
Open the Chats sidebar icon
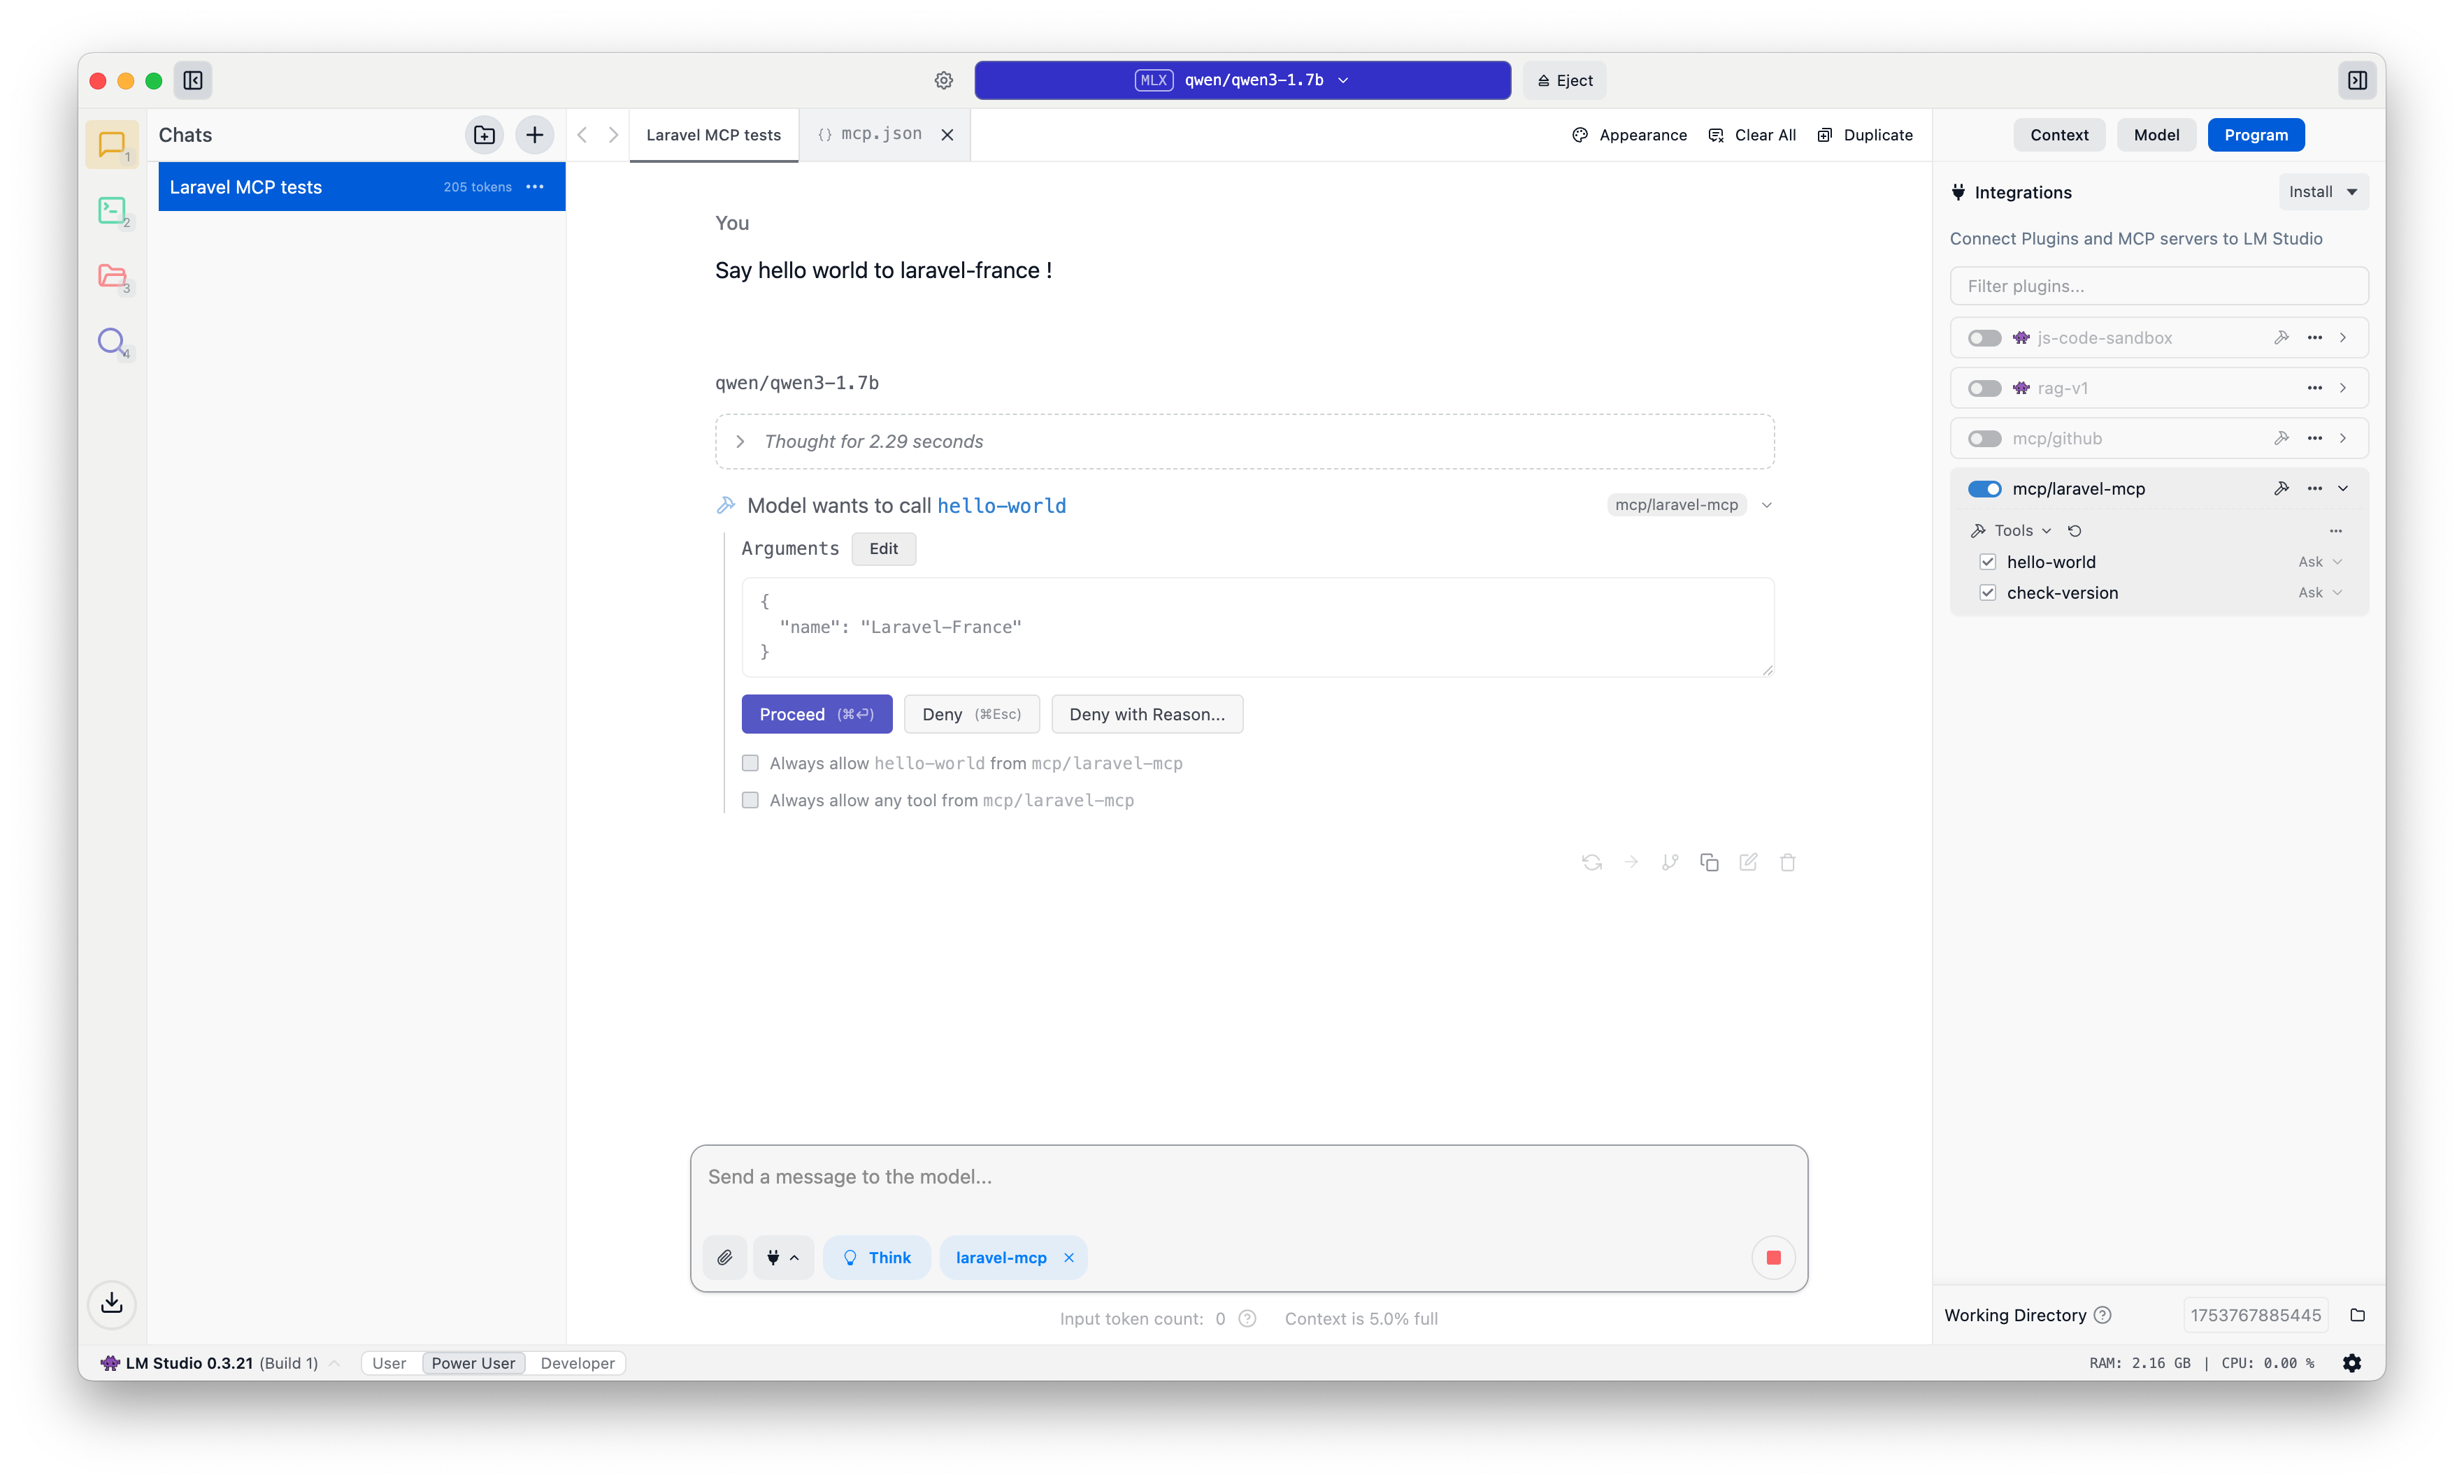tap(112, 145)
